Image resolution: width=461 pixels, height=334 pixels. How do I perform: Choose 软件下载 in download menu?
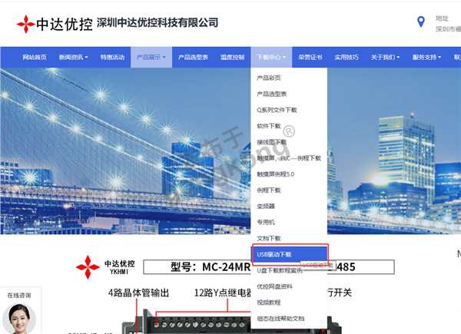point(269,126)
